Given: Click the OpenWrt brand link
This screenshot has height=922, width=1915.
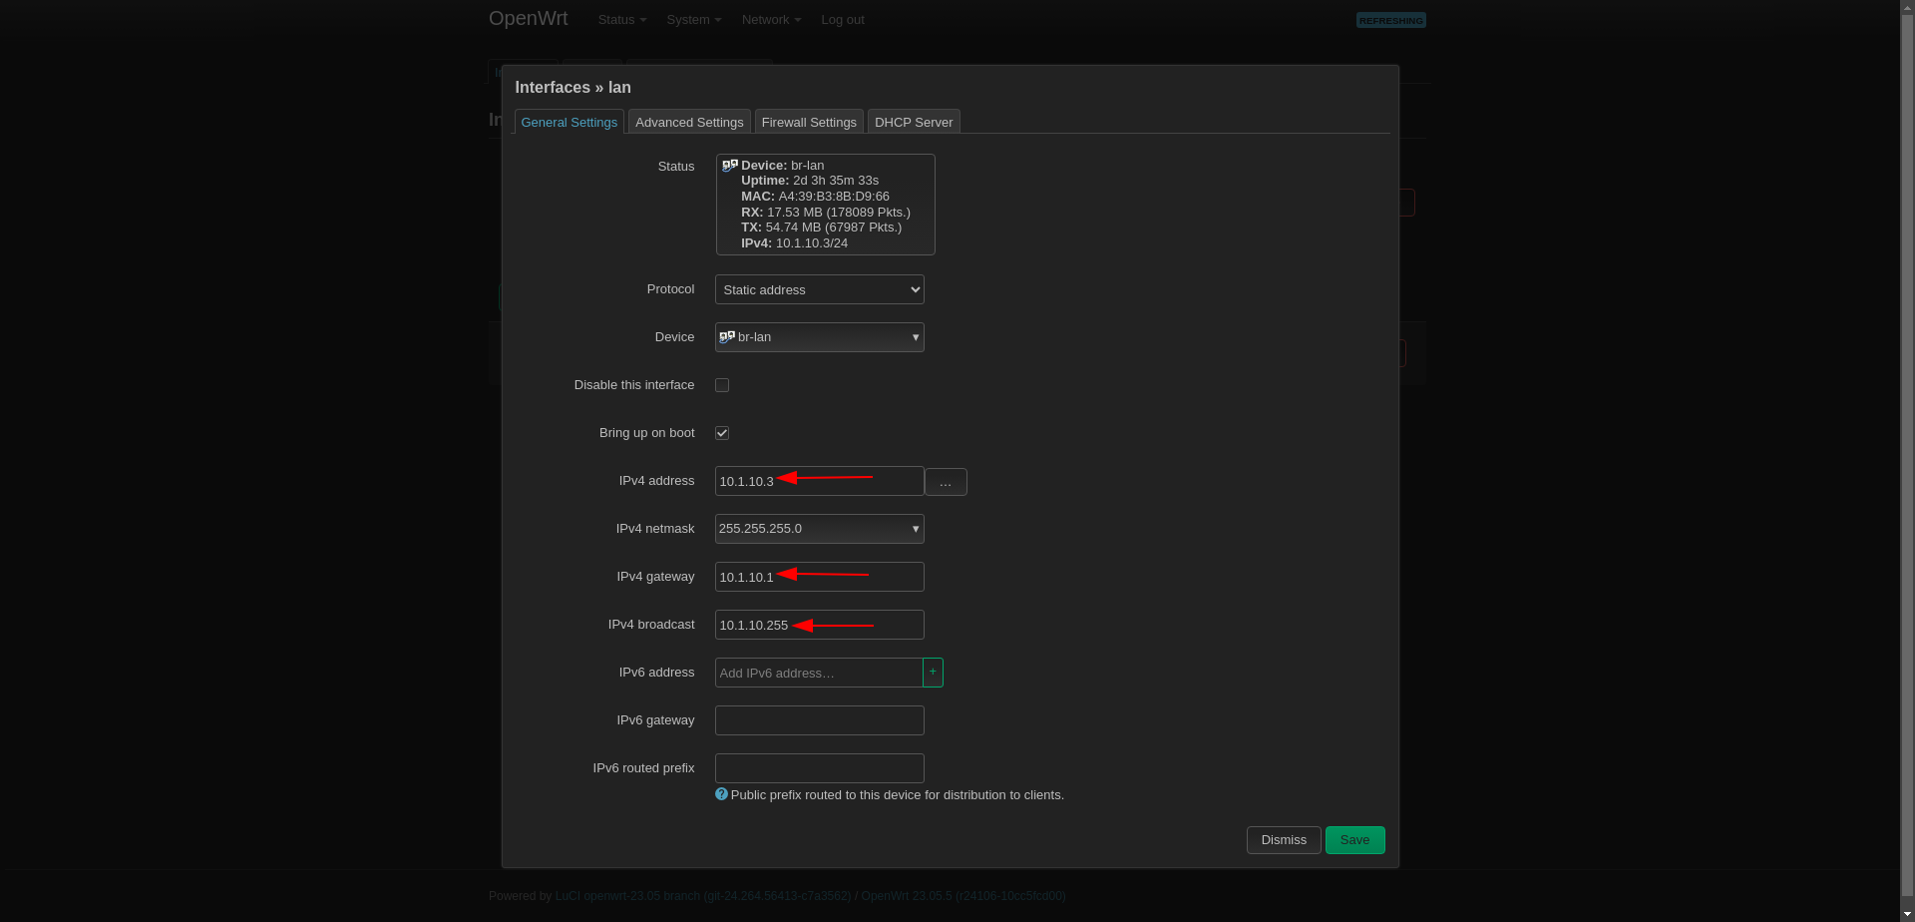Looking at the screenshot, I should 529,19.
